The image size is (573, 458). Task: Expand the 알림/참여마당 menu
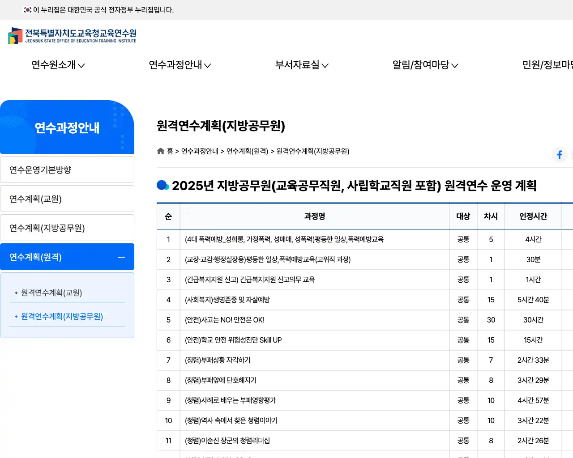(x=425, y=65)
